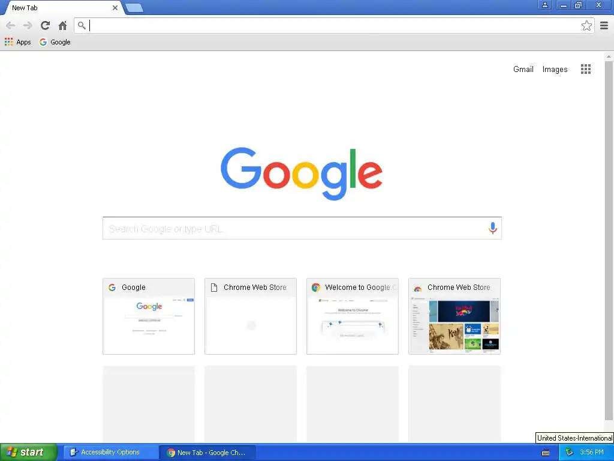
Task: Open the Google most-visited thumbnail
Action: 149,316
